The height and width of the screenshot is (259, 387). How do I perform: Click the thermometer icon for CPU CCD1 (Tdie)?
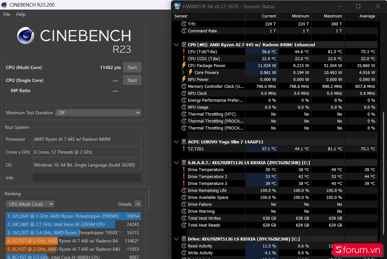[184, 59]
